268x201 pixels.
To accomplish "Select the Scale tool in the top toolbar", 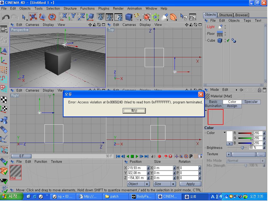I will coord(42,17).
